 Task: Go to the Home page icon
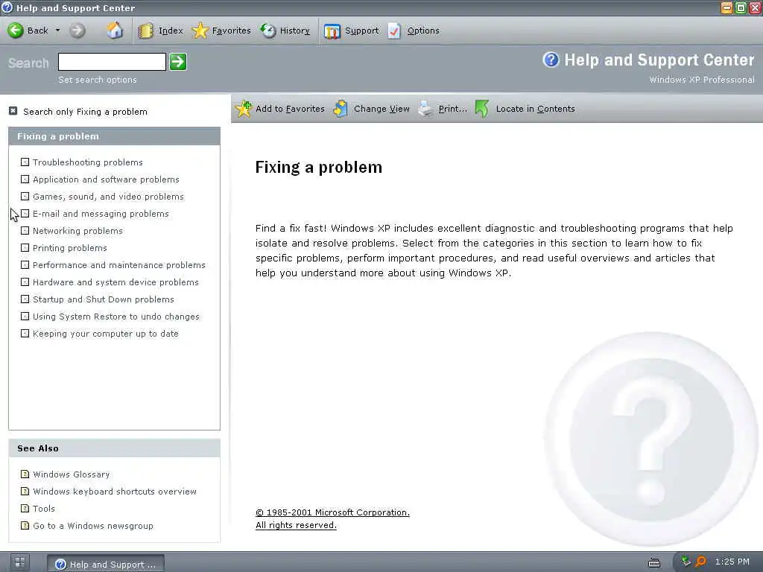tap(115, 30)
